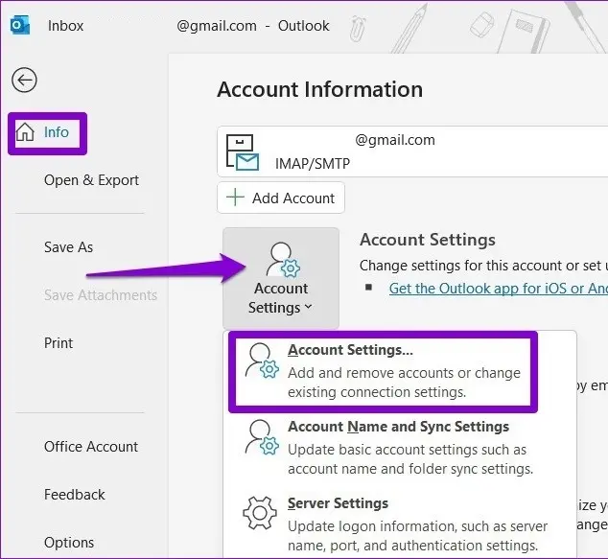The image size is (608, 559).
Task: Open the gmail.com IMAP/SMTP account selector
Action: [x=412, y=151]
